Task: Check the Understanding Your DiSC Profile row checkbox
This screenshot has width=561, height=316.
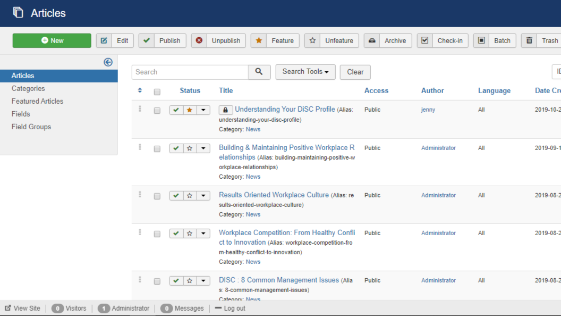Action: tap(157, 111)
